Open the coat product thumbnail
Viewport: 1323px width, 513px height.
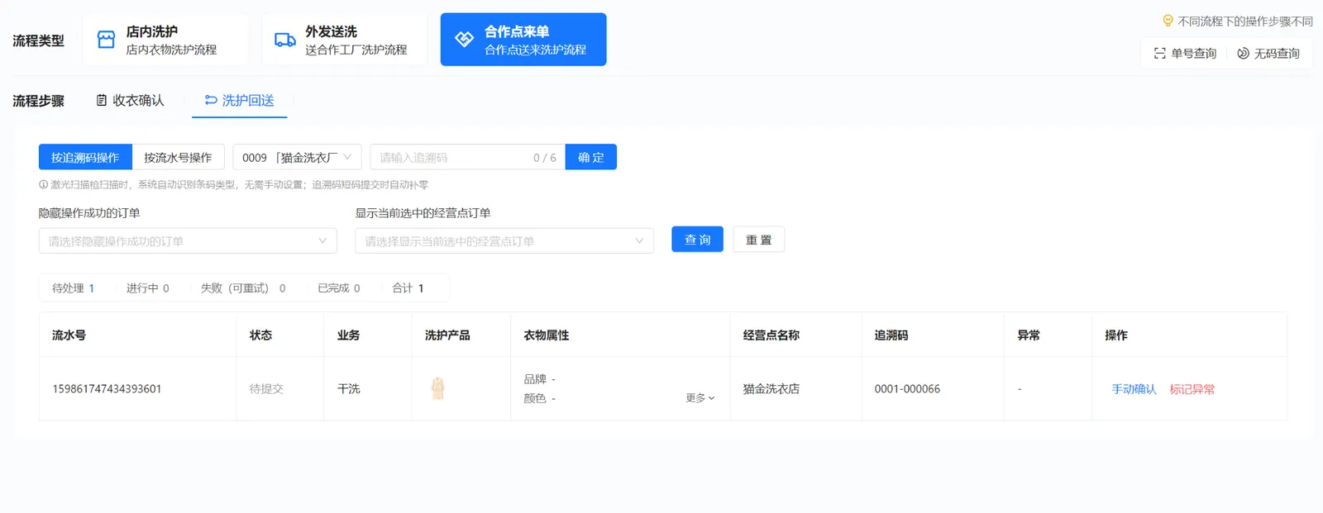(x=438, y=388)
